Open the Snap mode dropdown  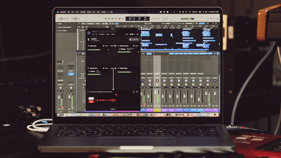(173, 24)
